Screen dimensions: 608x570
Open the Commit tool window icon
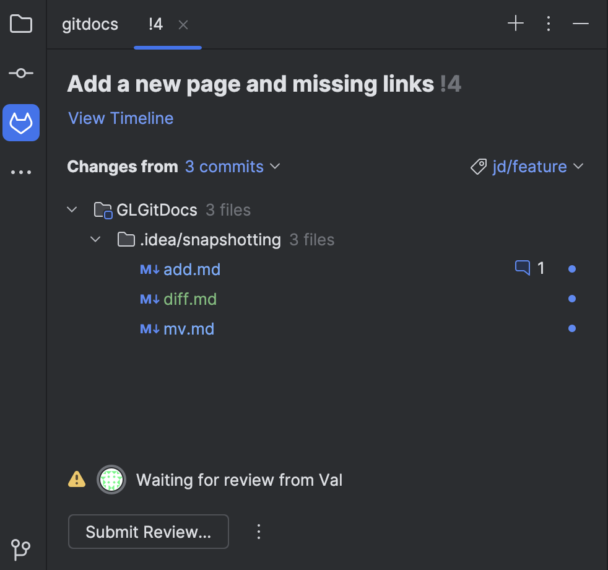21,73
